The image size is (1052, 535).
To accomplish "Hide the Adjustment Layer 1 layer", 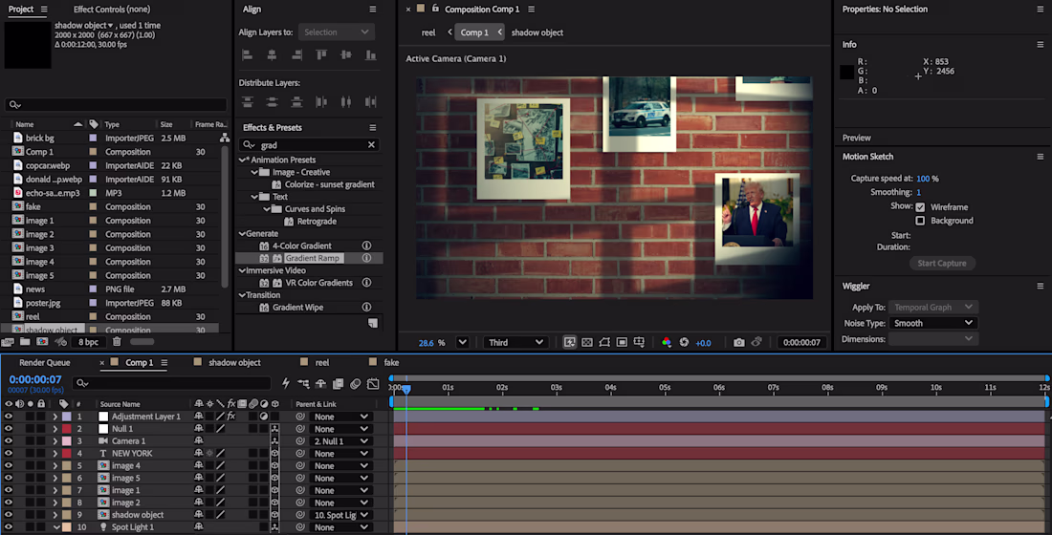I will click(x=8, y=417).
